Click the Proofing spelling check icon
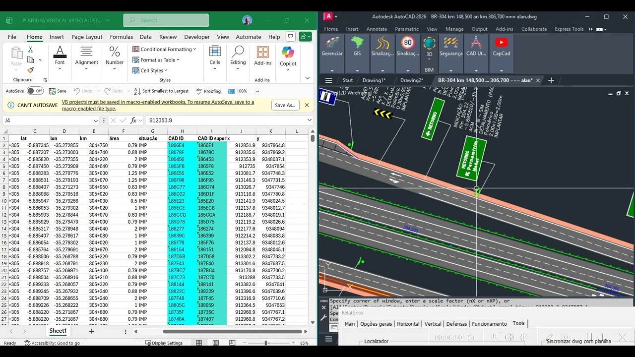 click(x=208, y=91)
